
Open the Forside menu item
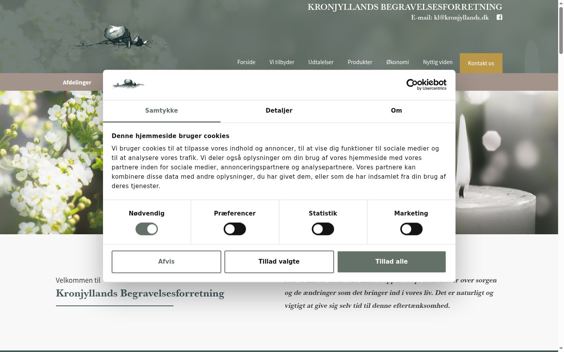[246, 62]
